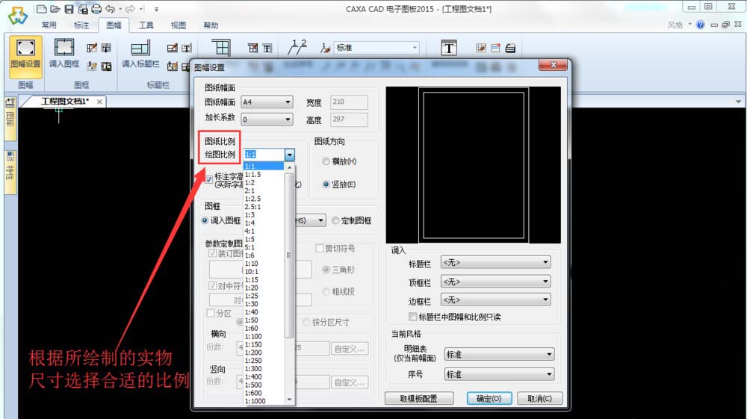Image resolution: width=747 pixels, height=419 pixels.
Task: Open the 标题栏 <无> dropdown
Action: click(x=495, y=262)
